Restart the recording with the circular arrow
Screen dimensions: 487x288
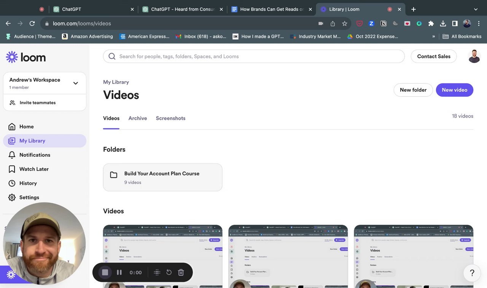[169, 272]
